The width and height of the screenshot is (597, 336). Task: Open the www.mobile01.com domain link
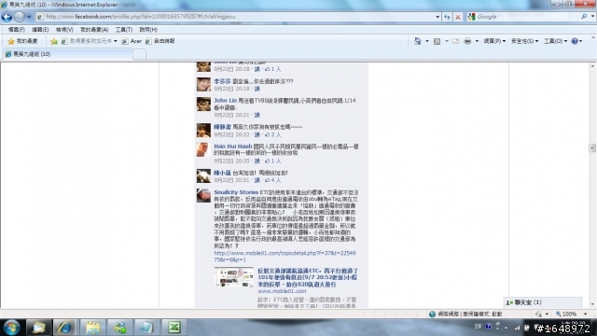point(282,291)
